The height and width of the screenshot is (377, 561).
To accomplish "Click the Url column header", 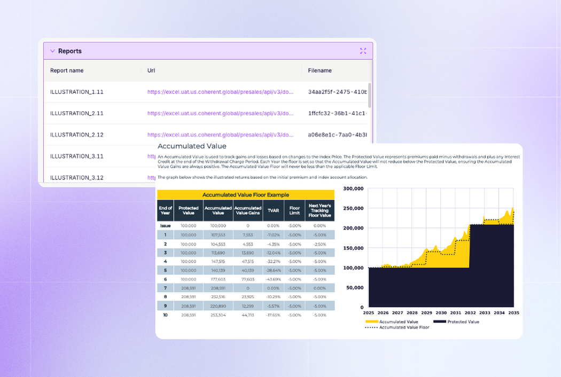I will click(151, 70).
